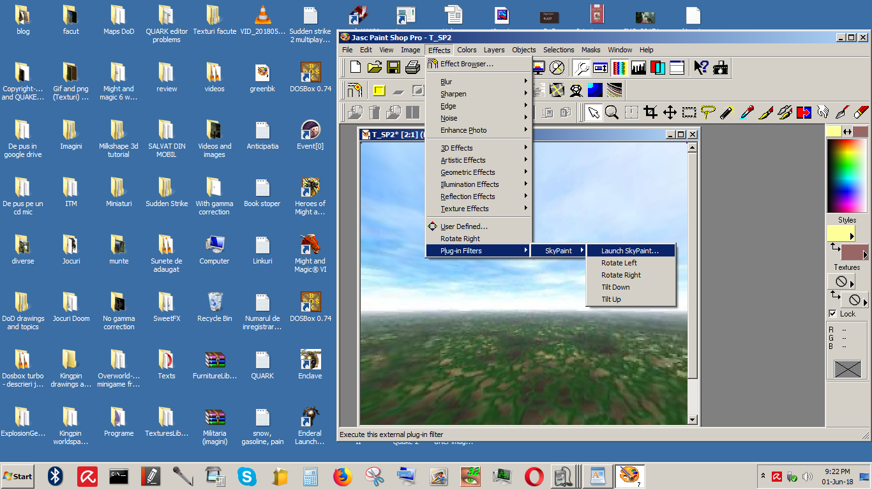872x490 pixels.
Task: Click the image window vertical scrollbar down arrow
Action: pos(692,419)
